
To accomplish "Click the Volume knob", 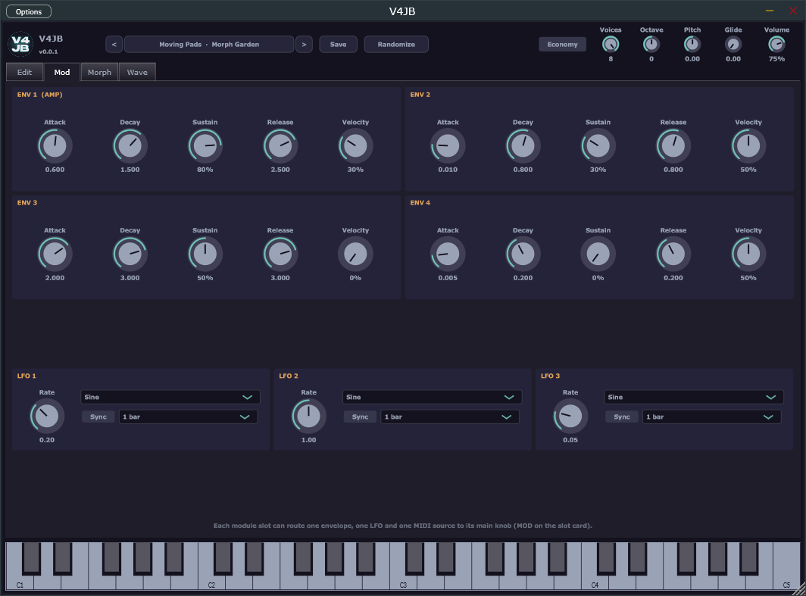I will click(776, 44).
